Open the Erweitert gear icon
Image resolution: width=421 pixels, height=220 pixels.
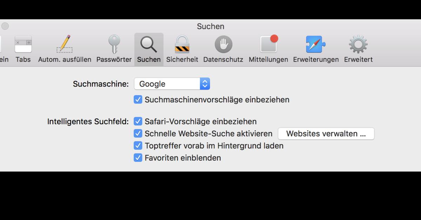pyautogui.click(x=358, y=44)
